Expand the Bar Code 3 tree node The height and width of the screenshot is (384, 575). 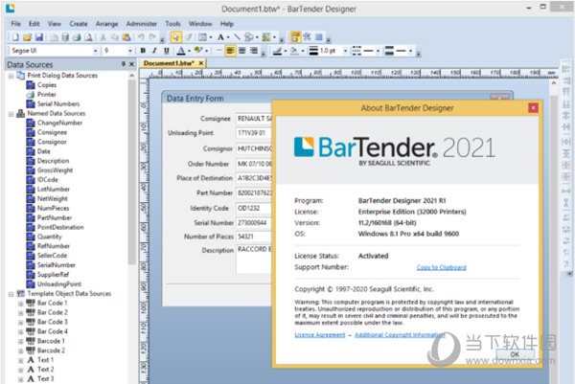click(20, 323)
